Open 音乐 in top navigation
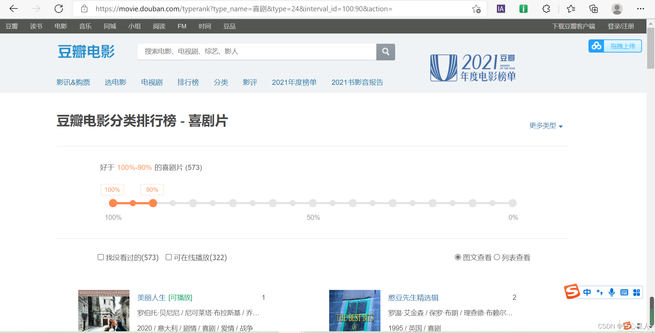The height and width of the screenshot is (333, 655). click(85, 26)
